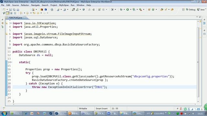Open the Search menu
This screenshot has width=207, height=116.
tap(45, 5)
